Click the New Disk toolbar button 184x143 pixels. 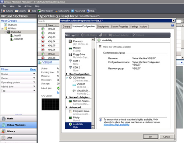[75, 35]
